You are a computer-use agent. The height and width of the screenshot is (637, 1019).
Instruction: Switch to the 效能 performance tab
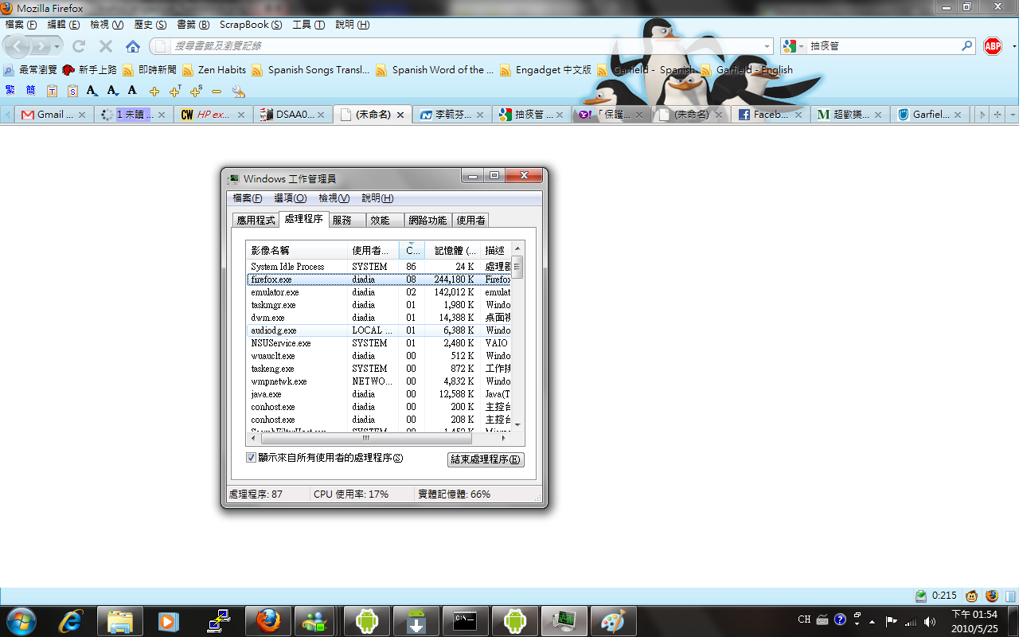385,221
